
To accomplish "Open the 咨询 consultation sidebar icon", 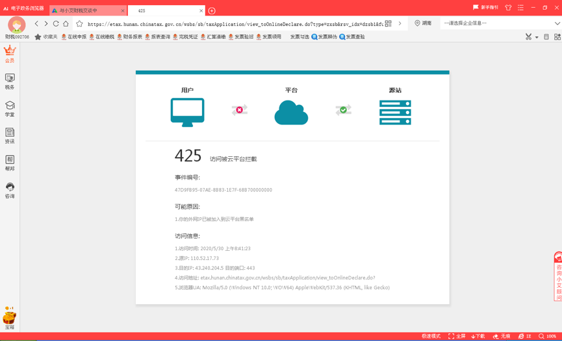I will click(x=10, y=191).
